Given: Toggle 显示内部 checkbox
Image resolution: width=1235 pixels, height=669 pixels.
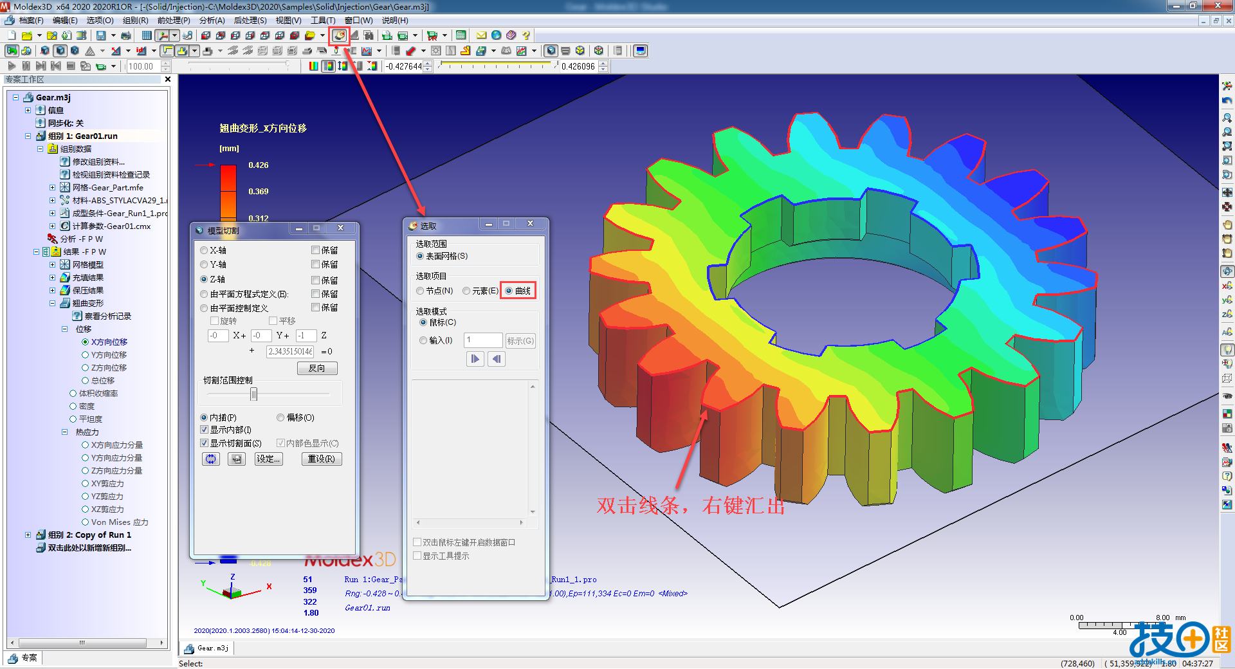Looking at the screenshot, I should click(x=204, y=430).
